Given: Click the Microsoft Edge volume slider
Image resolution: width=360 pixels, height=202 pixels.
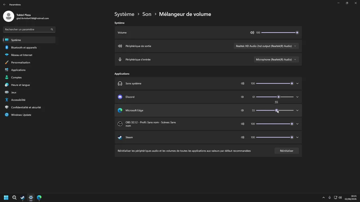Looking at the screenshot, I should pos(275,110).
